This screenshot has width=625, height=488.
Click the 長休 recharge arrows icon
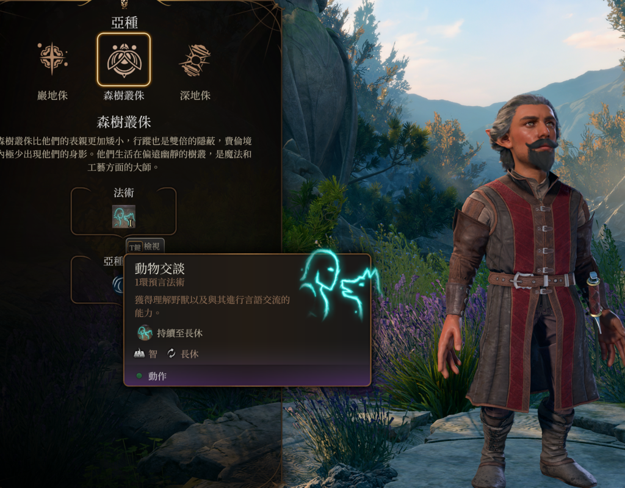(x=172, y=353)
